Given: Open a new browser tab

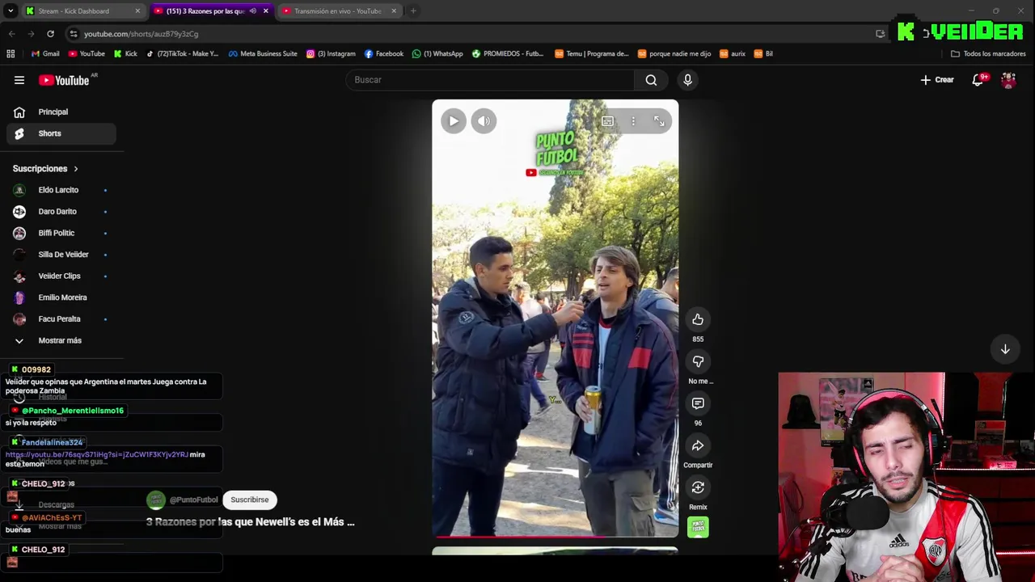Looking at the screenshot, I should click(413, 11).
